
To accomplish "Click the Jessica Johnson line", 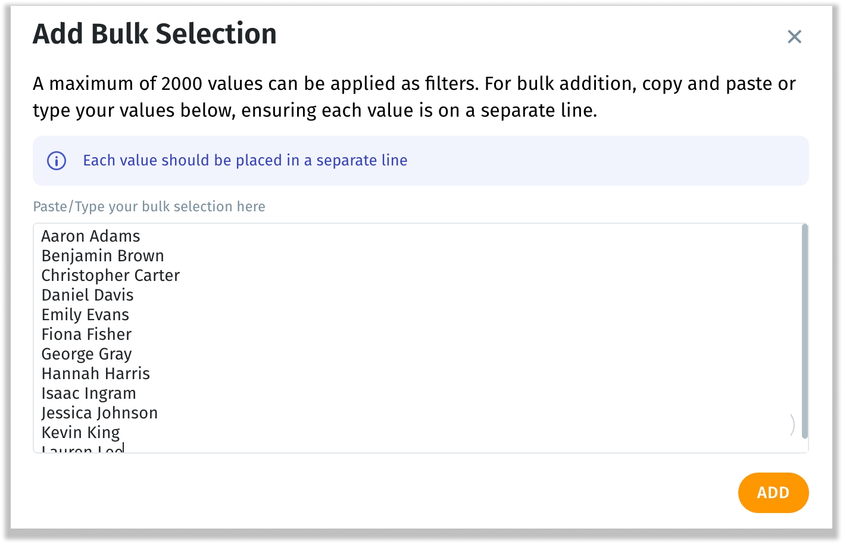I will (99, 413).
